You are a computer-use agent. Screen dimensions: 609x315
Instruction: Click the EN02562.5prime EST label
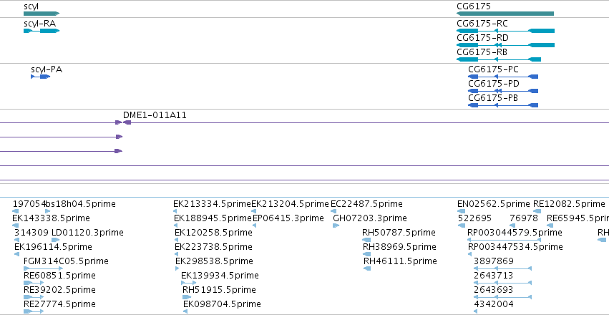(x=493, y=204)
